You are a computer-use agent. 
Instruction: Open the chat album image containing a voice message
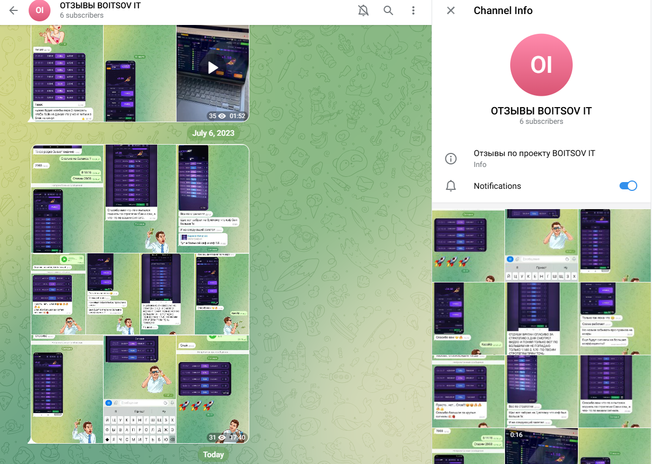58,294
